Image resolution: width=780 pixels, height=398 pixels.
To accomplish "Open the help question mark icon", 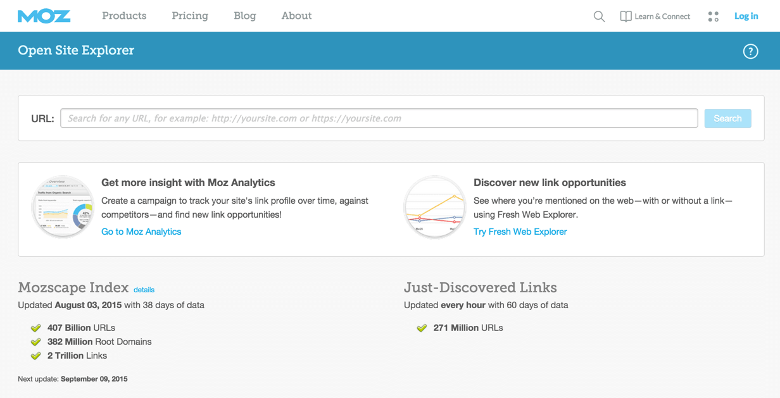I will coord(750,51).
